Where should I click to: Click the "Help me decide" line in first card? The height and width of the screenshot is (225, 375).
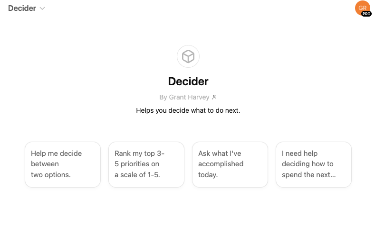tap(57, 153)
